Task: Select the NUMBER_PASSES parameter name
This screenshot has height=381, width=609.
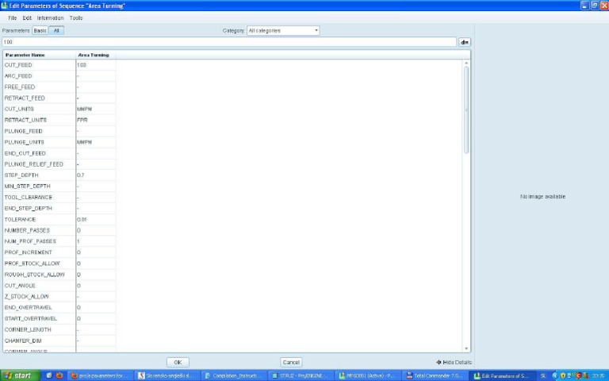Action: pos(27,230)
